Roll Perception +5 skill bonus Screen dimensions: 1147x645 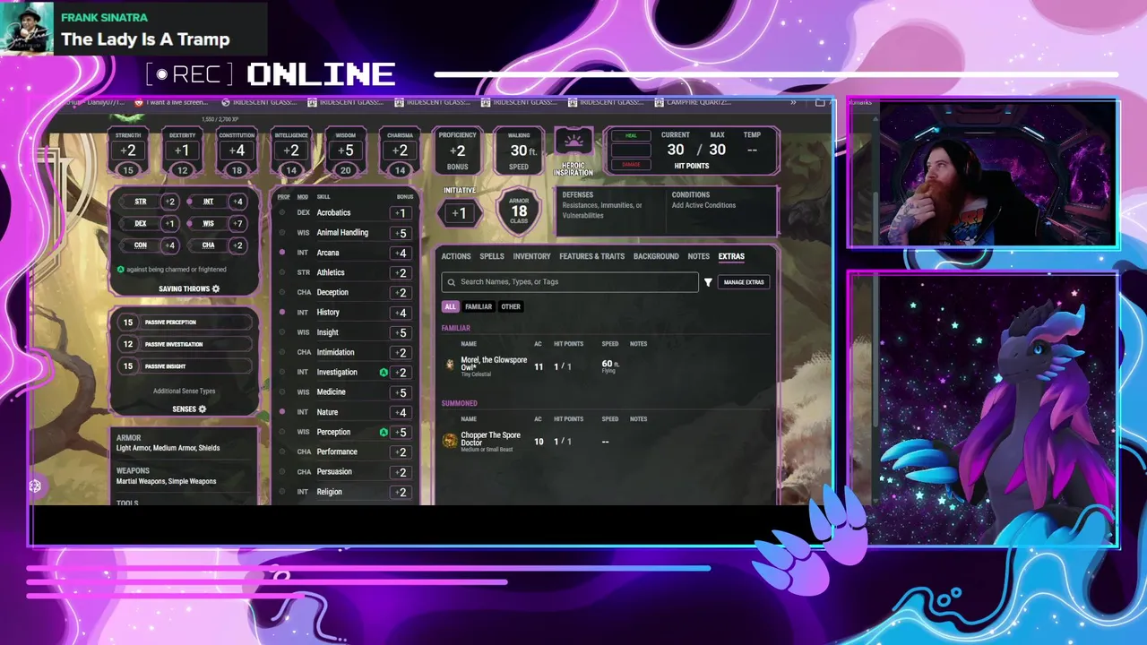click(x=401, y=433)
